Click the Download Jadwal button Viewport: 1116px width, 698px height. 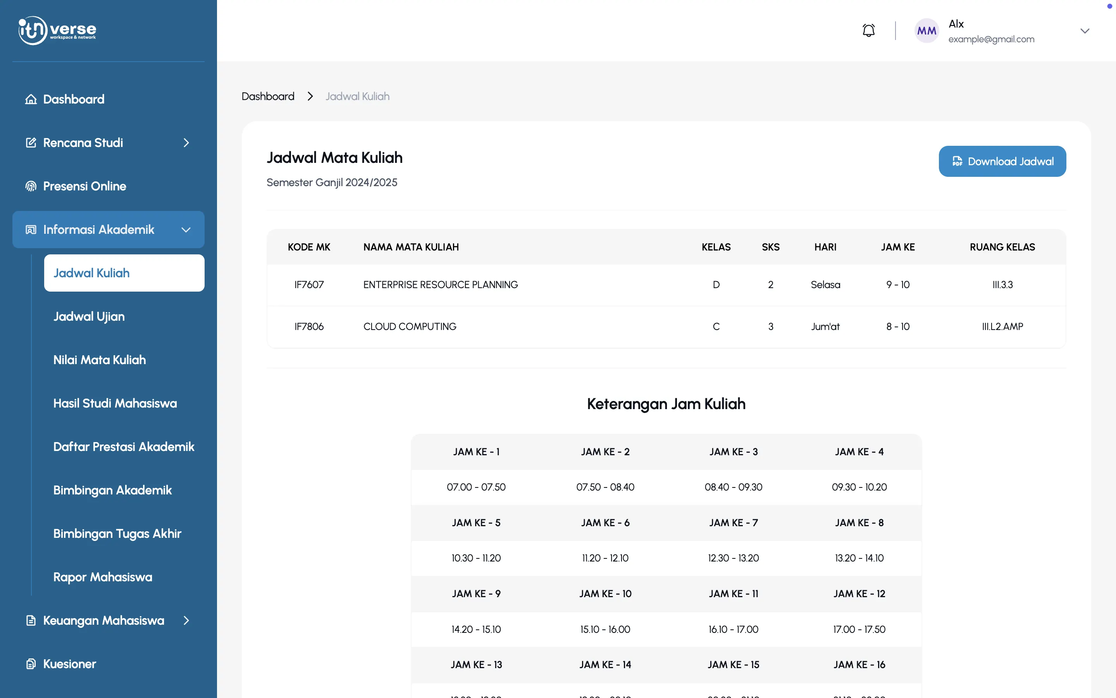[1002, 161]
